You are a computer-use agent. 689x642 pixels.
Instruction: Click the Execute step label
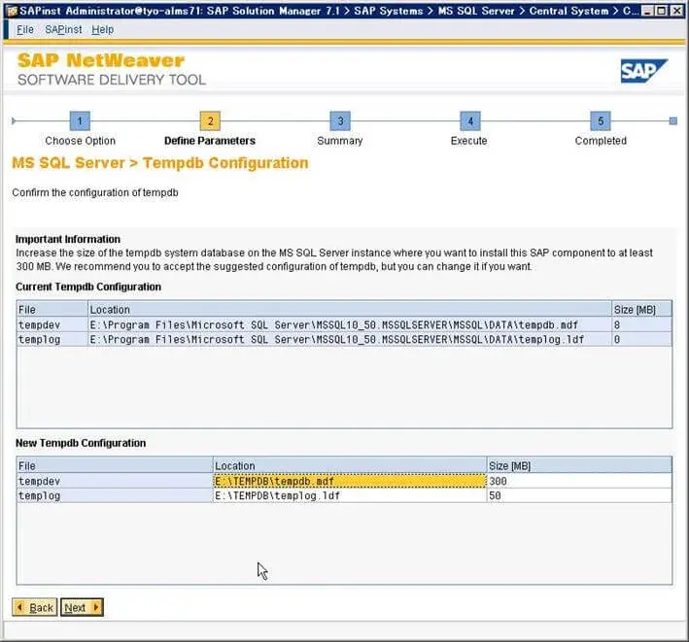(468, 141)
